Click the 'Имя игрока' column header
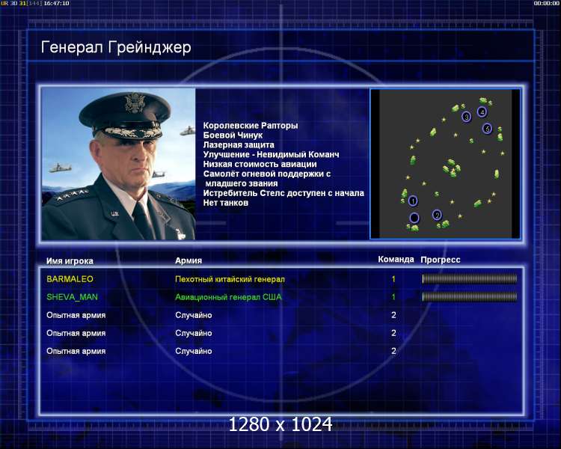The width and height of the screenshot is (561, 449). tap(70, 261)
